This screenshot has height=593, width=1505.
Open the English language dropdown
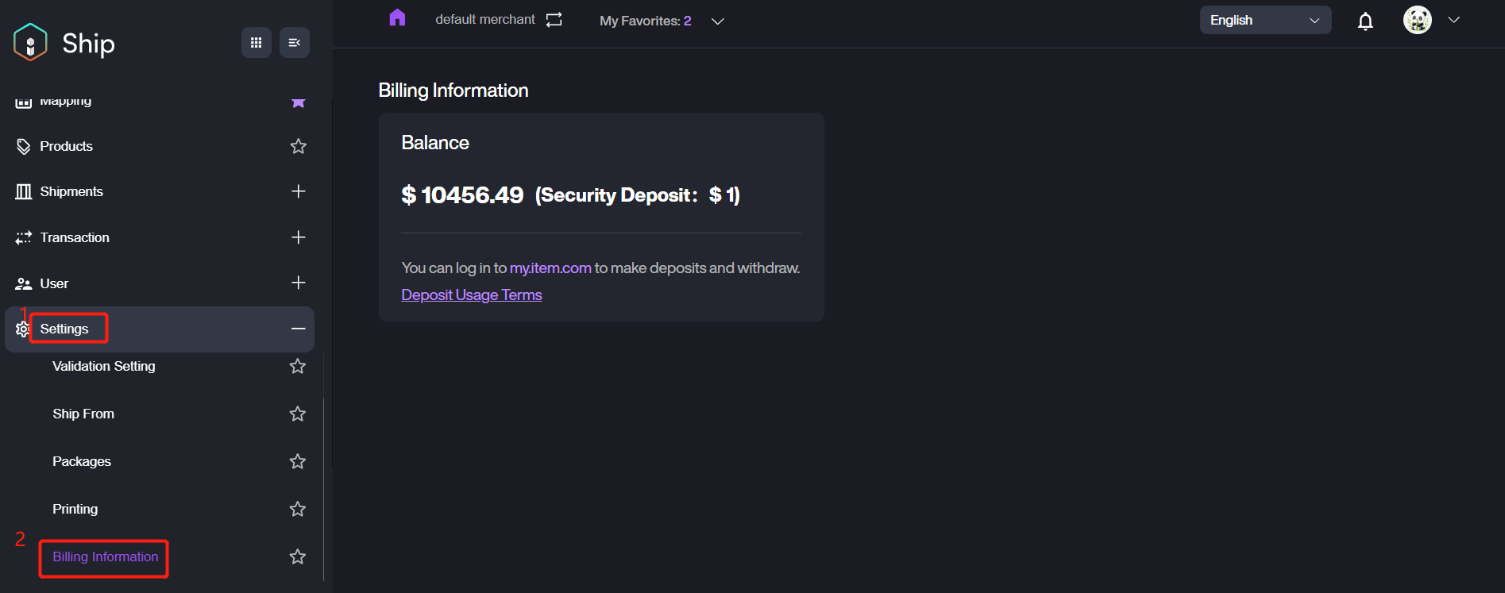click(x=1264, y=21)
